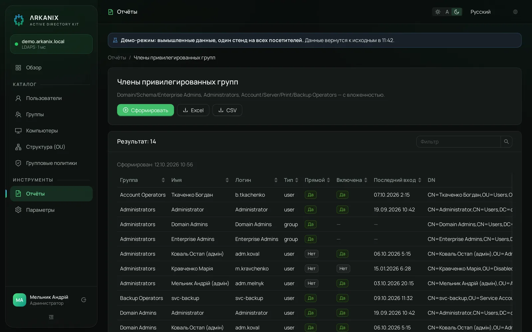This screenshot has width=532, height=332.
Task: Activate dark theme moon icon
Action: 457,12
